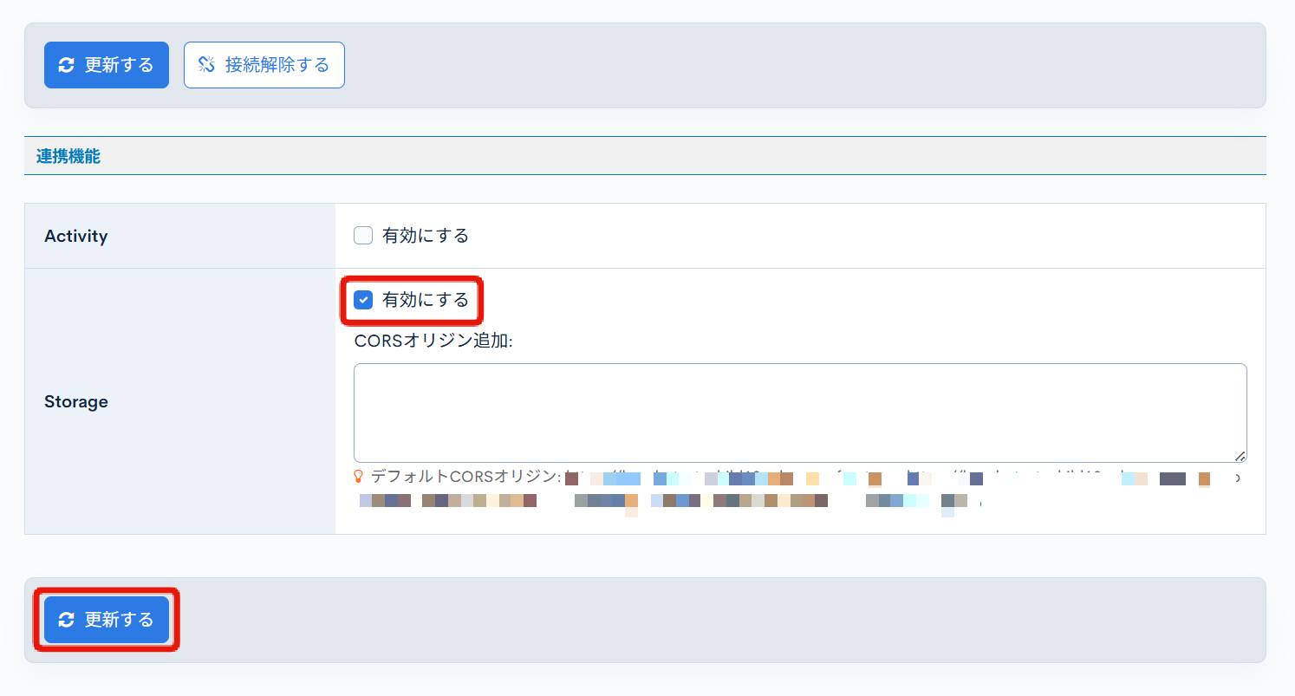This screenshot has height=696, width=1295.
Task: Click the Storage row label
Action: 75,401
